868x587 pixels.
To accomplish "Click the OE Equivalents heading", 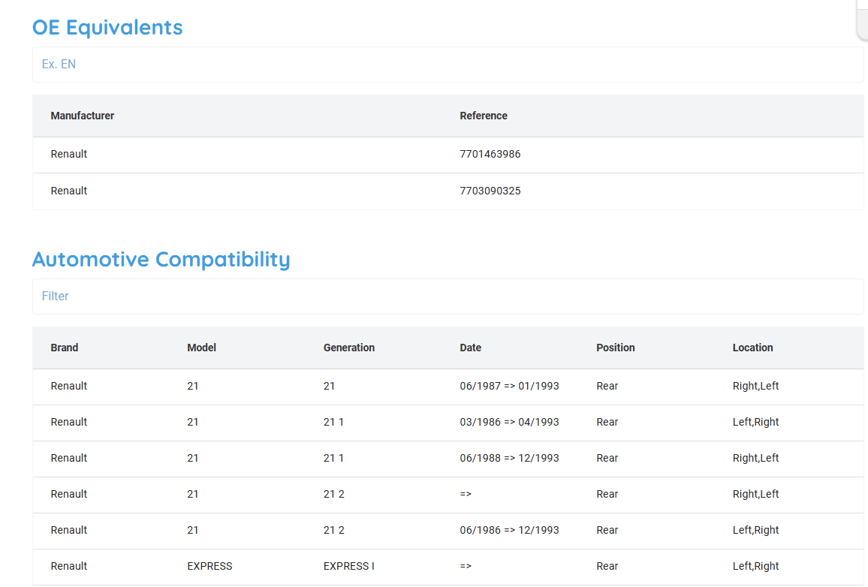I will pyautogui.click(x=107, y=27).
